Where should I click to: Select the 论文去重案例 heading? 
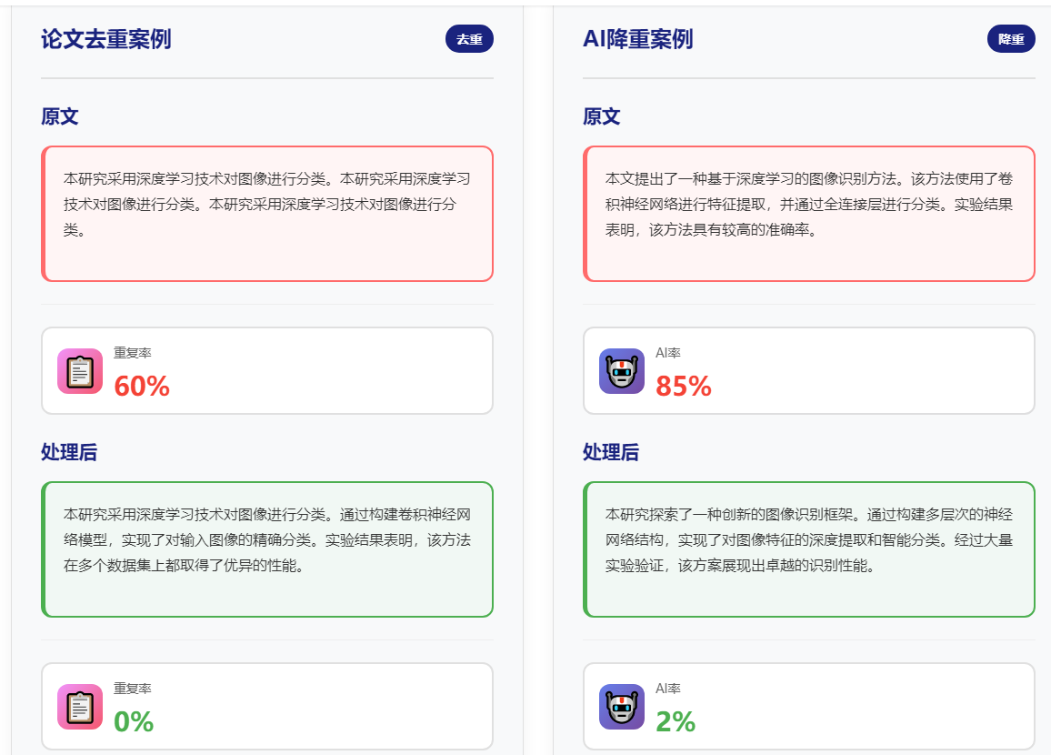pos(105,39)
